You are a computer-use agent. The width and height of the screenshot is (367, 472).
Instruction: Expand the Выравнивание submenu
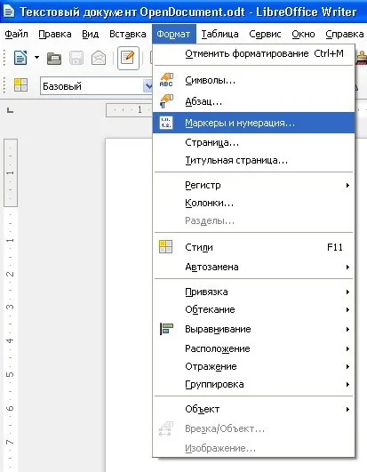[254, 329]
